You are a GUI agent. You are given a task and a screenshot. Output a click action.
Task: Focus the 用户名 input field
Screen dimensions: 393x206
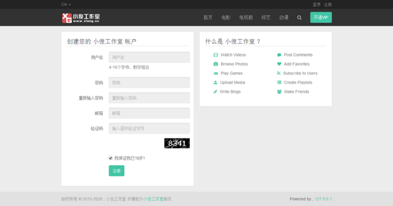(x=149, y=57)
